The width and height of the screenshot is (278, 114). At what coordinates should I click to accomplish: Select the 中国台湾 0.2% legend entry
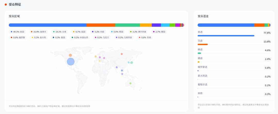coord(80,37)
